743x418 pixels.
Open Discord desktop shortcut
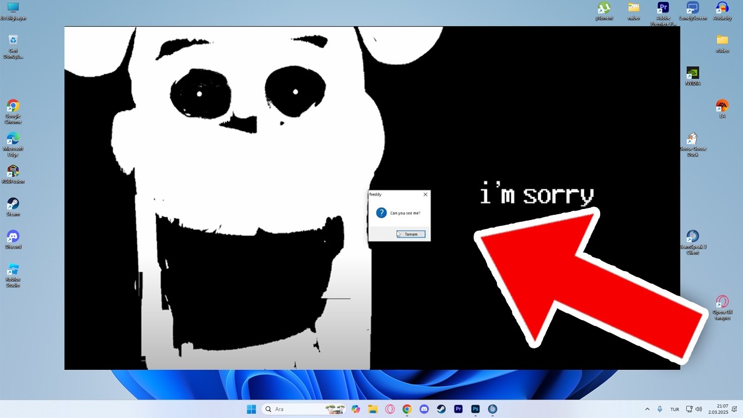(13, 240)
